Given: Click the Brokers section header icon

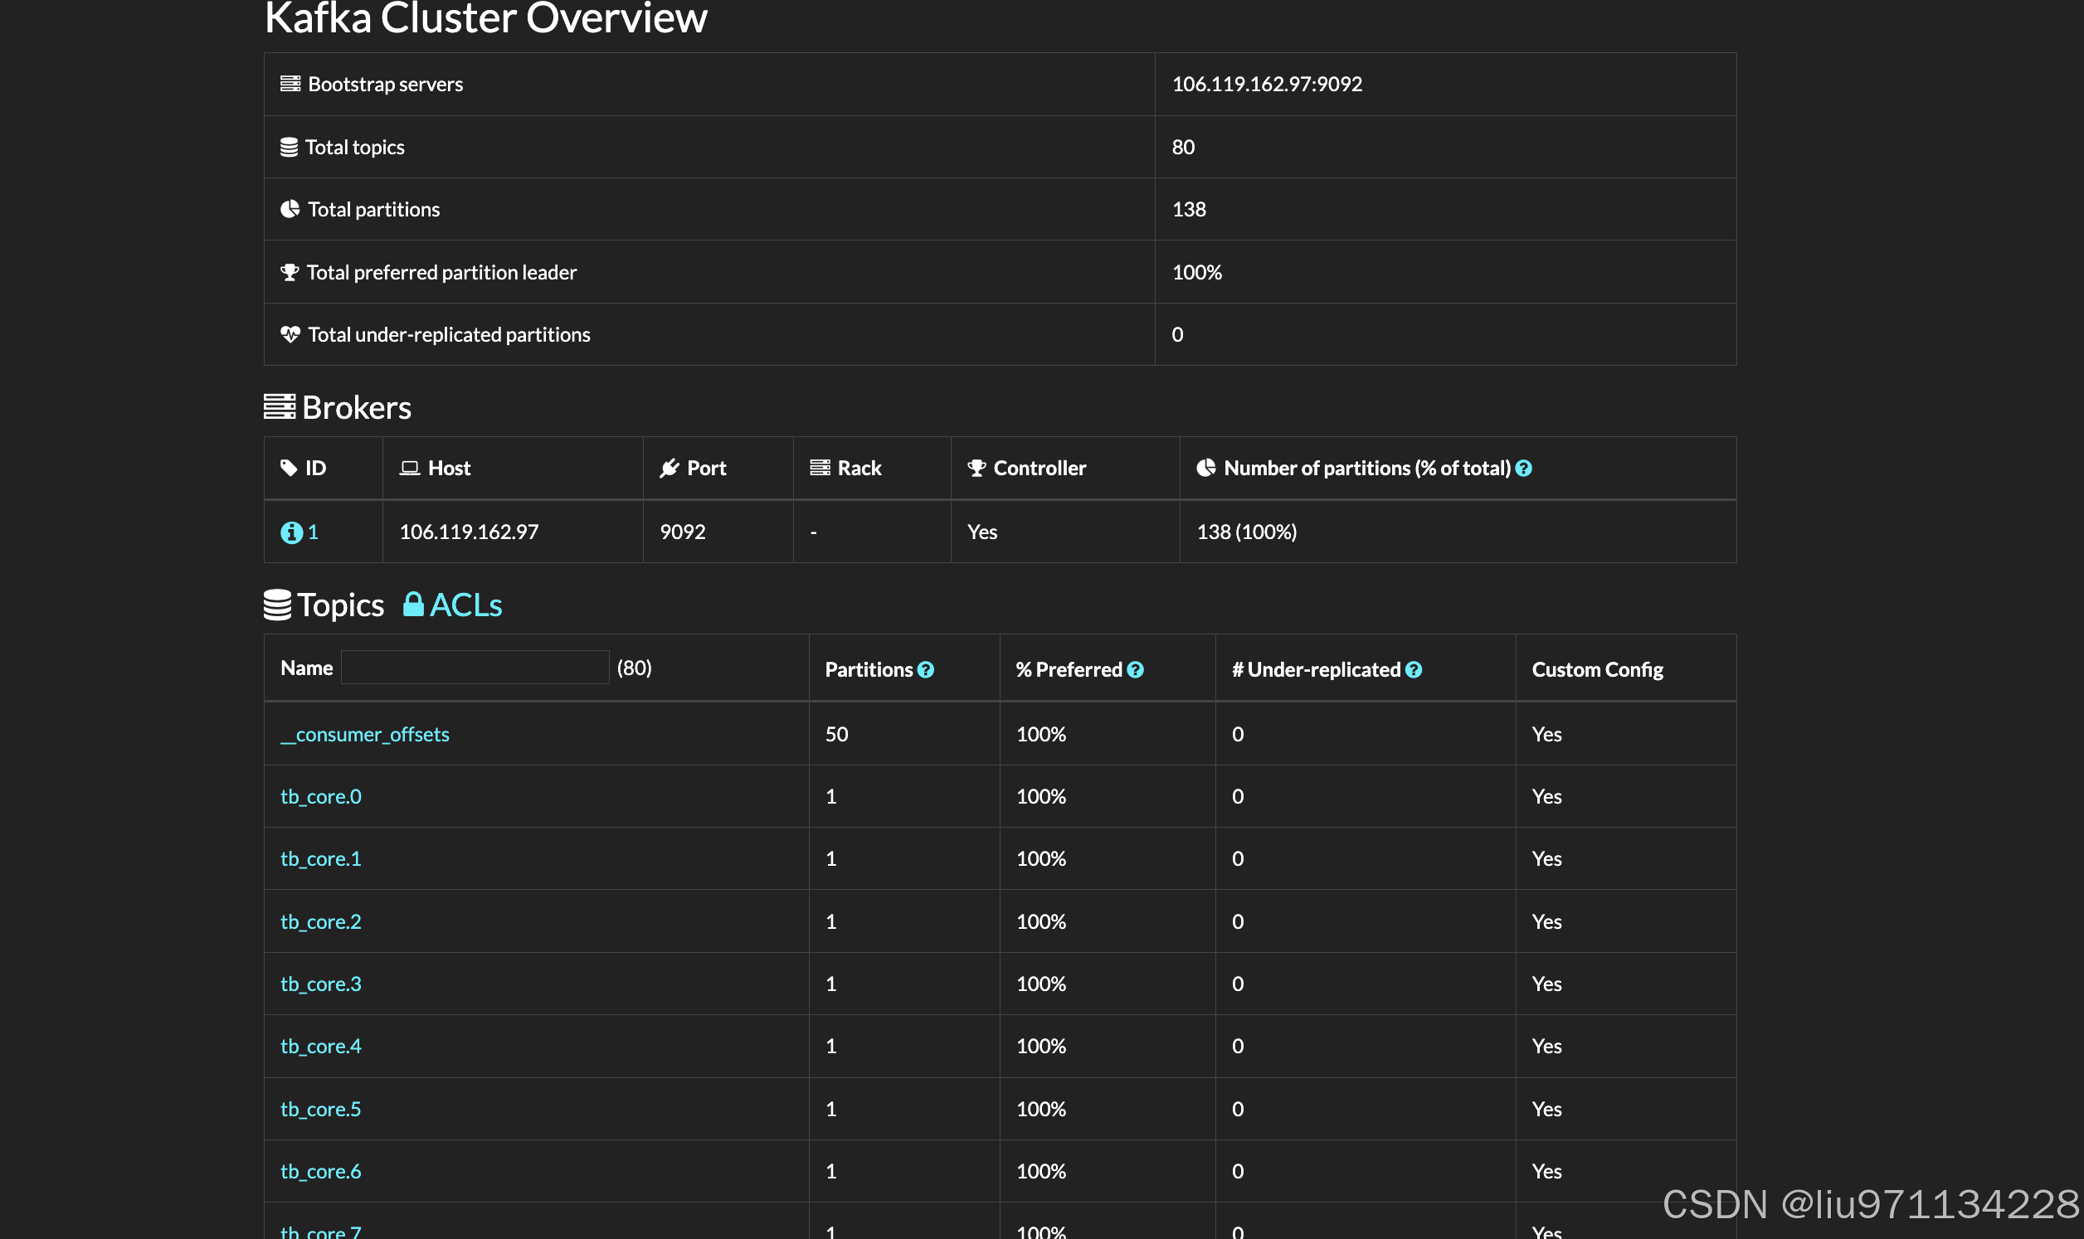Looking at the screenshot, I should (x=280, y=406).
